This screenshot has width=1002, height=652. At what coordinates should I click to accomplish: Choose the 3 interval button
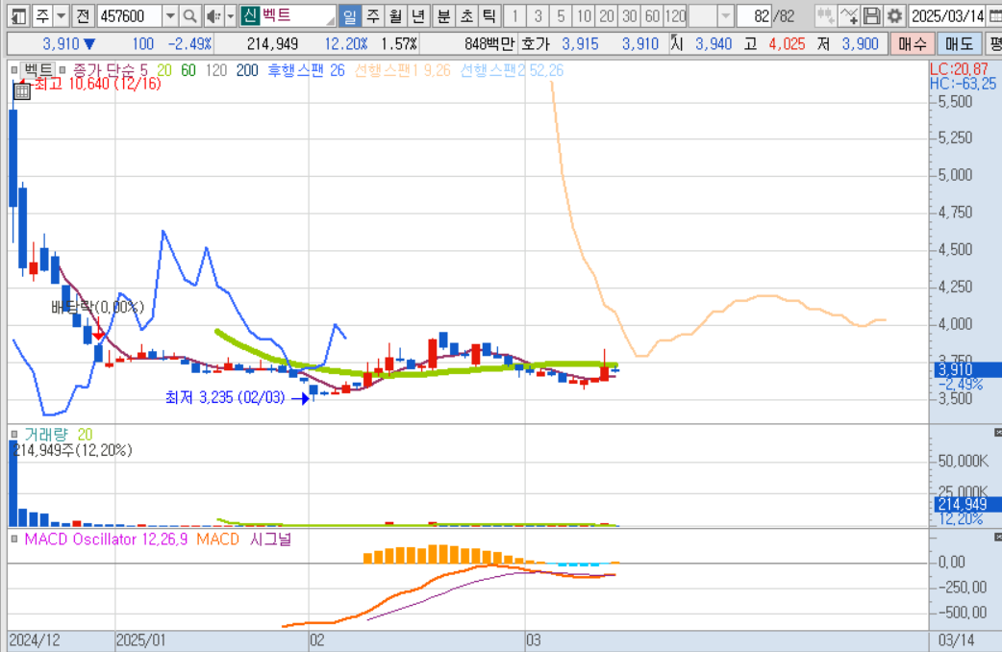pos(539,15)
